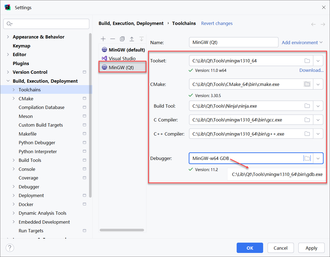Open Plugins settings page
Screen dimensions: 330x257
[x=21, y=63]
